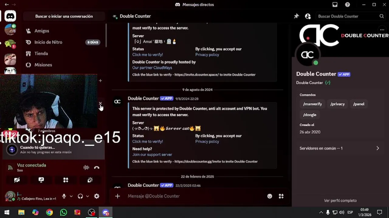Click Double Counter avatar in profile panel

click(307, 55)
